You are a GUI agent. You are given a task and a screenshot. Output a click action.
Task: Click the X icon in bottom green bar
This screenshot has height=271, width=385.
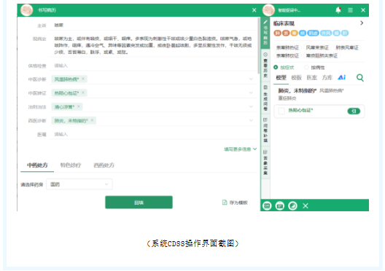pyautogui.click(x=306, y=205)
